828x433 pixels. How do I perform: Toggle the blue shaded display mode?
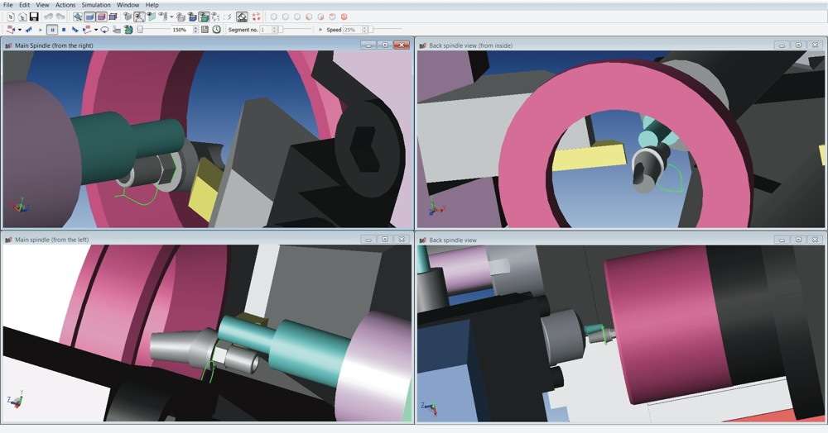(89, 17)
